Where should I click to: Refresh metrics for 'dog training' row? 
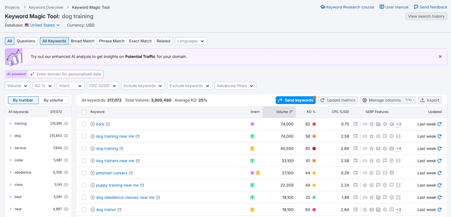pyautogui.click(x=439, y=148)
